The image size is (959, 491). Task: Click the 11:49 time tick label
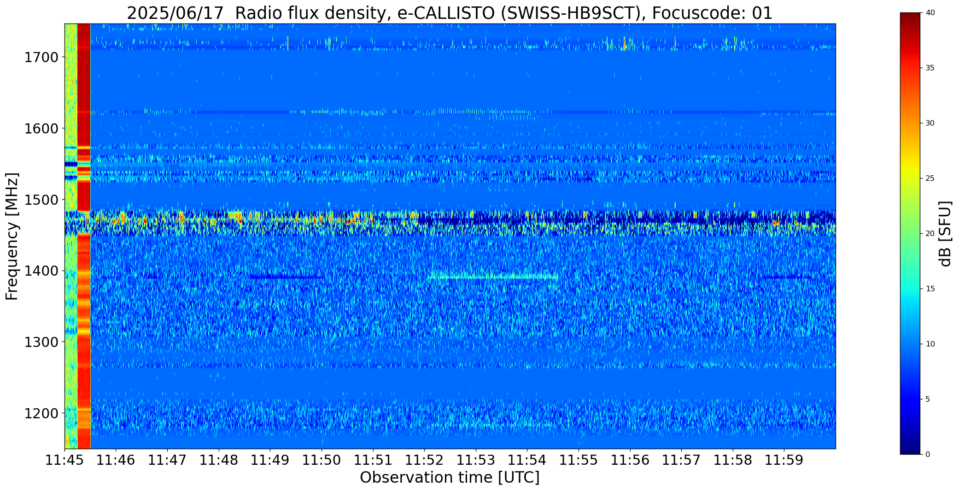(270, 460)
